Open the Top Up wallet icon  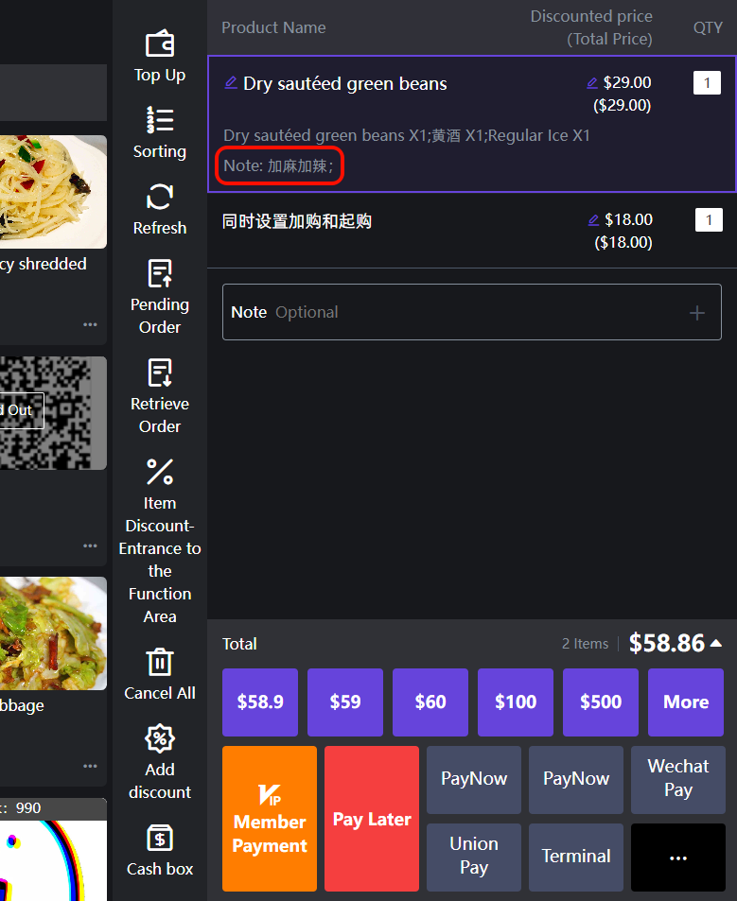159,44
